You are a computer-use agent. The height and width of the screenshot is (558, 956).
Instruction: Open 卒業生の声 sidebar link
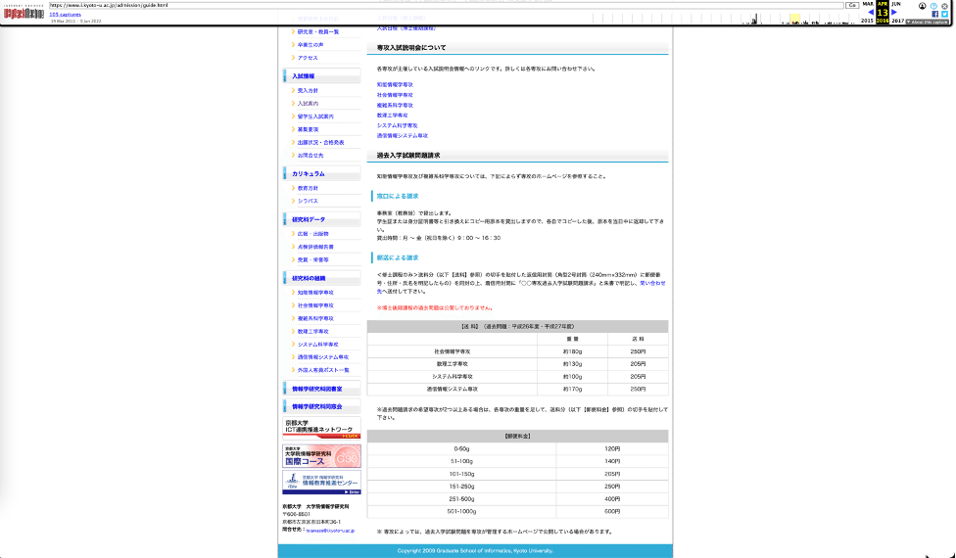pos(311,45)
